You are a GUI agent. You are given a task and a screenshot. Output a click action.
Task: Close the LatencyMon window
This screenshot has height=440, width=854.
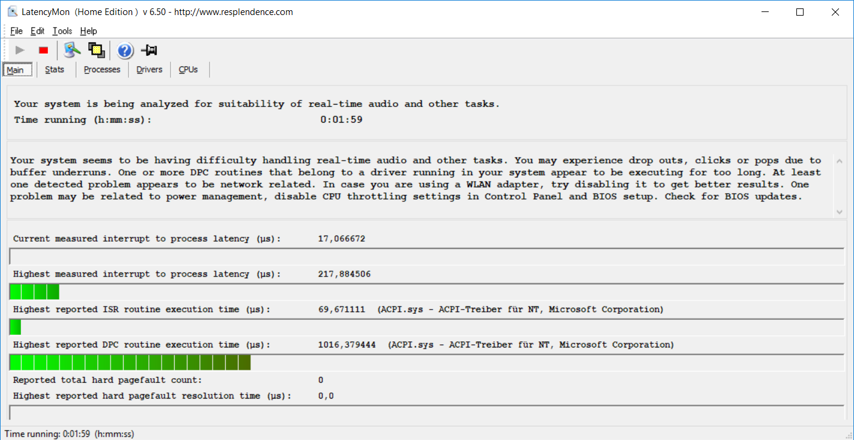(x=835, y=12)
